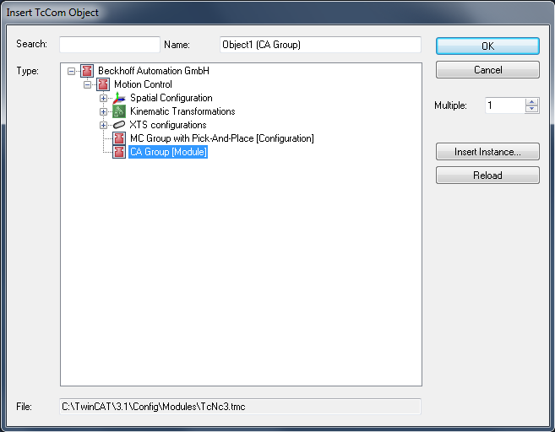Click the Multiple number field
The width and height of the screenshot is (555, 432).
pos(505,105)
